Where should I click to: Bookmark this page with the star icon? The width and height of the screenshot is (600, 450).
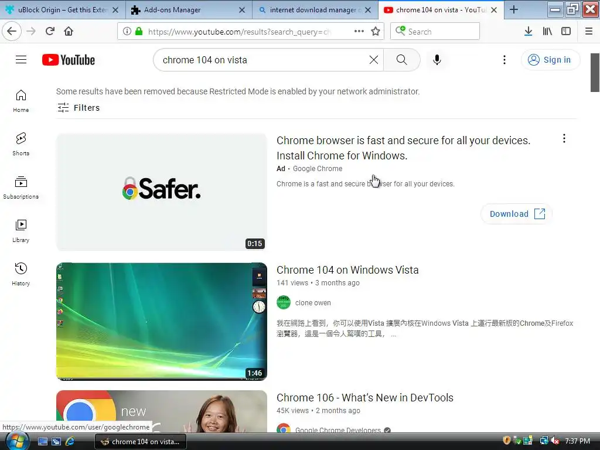[376, 31]
